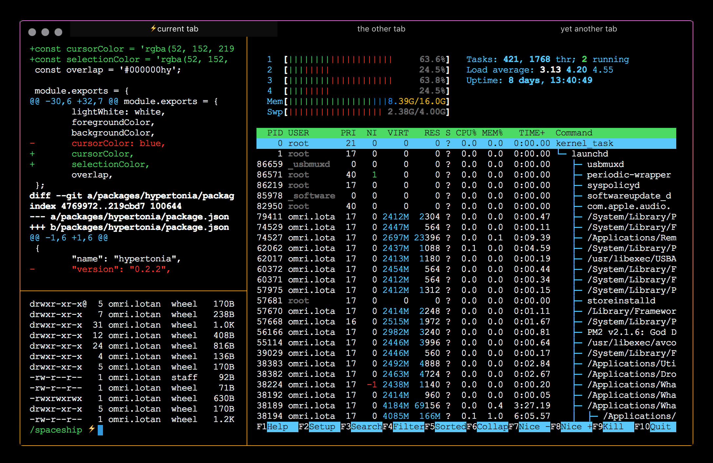Click the 'Load average' text

pyautogui.click(x=500, y=70)
